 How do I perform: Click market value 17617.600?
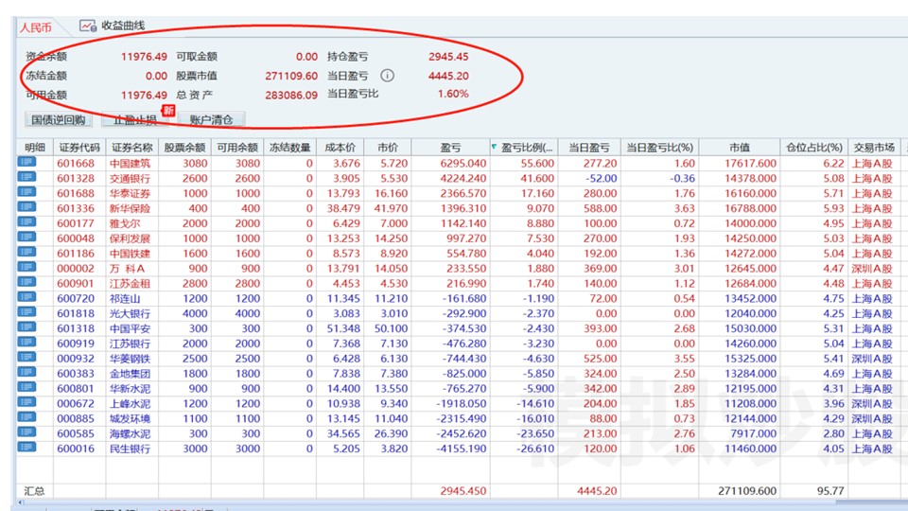pyautogui.click(x=750, y=164)
